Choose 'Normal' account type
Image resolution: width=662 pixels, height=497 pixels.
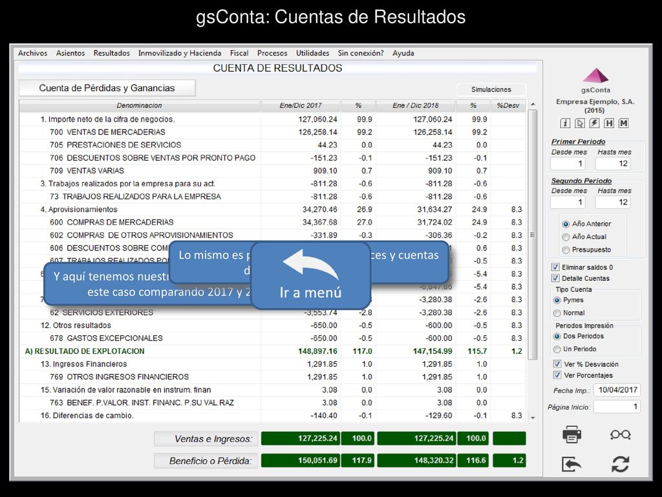tap(557, 313)
